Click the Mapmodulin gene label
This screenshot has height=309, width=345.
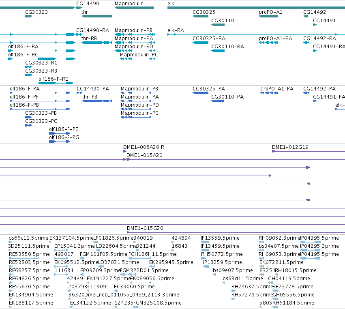point(129,4)
